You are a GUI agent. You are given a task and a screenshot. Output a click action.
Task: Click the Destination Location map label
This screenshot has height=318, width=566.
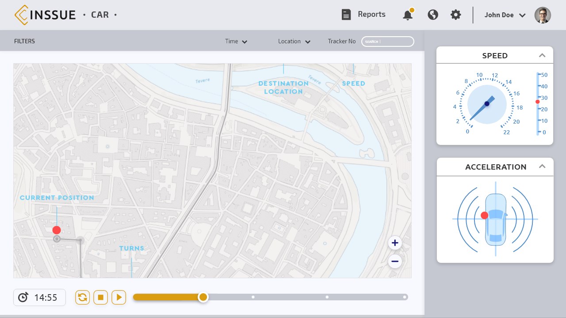click(x=283, y=87)
